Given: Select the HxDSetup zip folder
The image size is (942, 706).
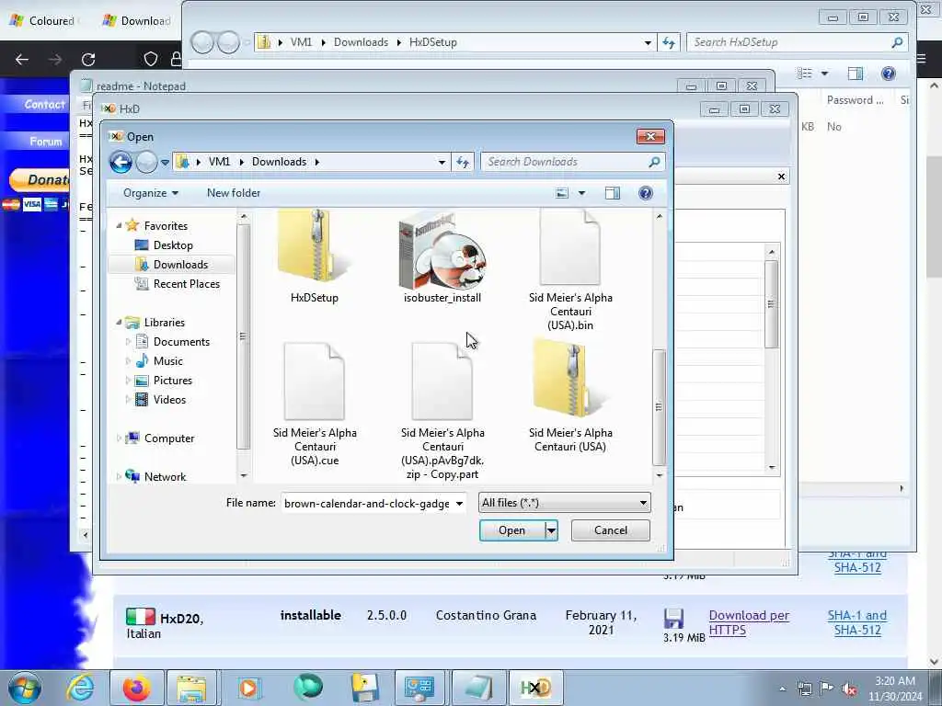Looking at the screenshot, I should point(315,256).
